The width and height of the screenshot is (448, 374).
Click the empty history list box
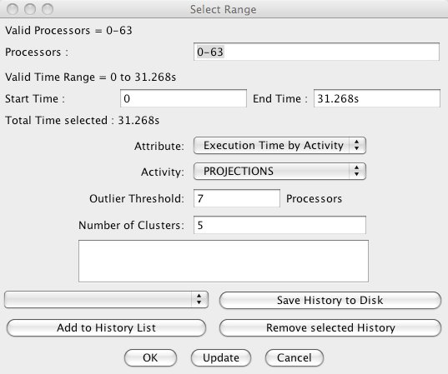[224, 261]
